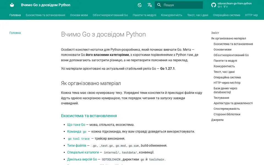
Task: Focus the Пошук search field
Action: tap(179, 5)
